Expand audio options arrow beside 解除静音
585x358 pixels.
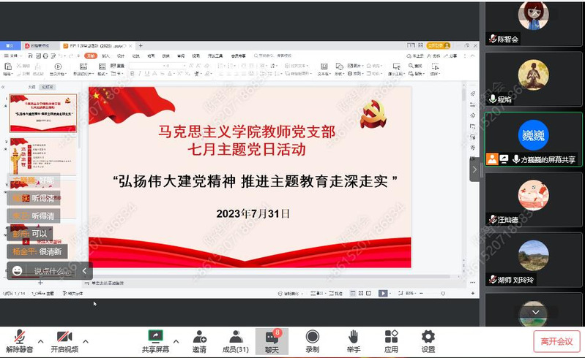coord(40,340)
